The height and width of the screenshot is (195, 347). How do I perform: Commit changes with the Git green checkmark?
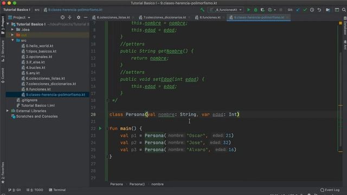click(x=305, y=10)
